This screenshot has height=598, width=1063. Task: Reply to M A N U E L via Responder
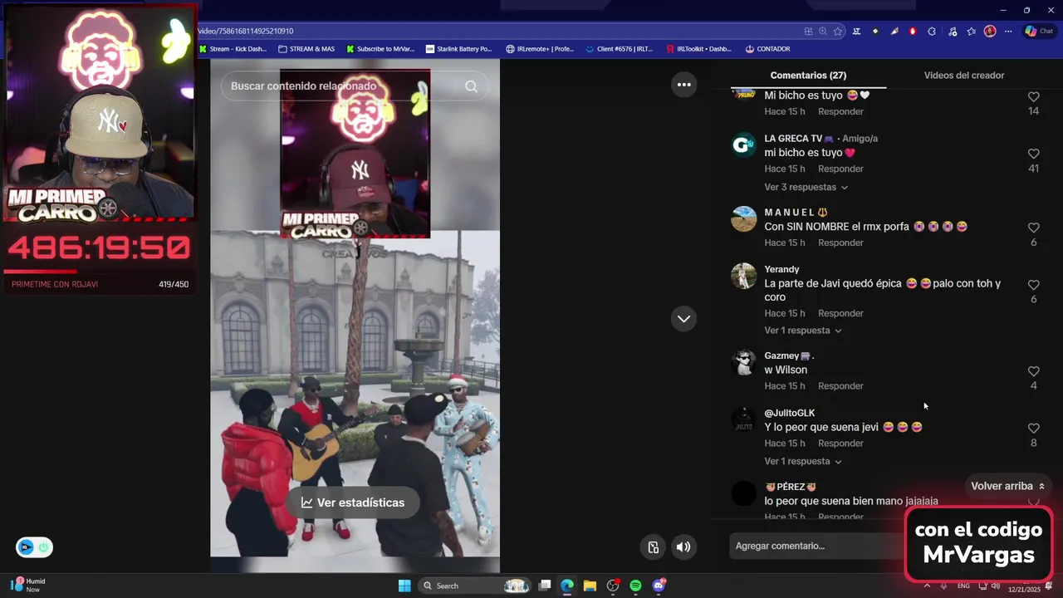click(840, 243)
